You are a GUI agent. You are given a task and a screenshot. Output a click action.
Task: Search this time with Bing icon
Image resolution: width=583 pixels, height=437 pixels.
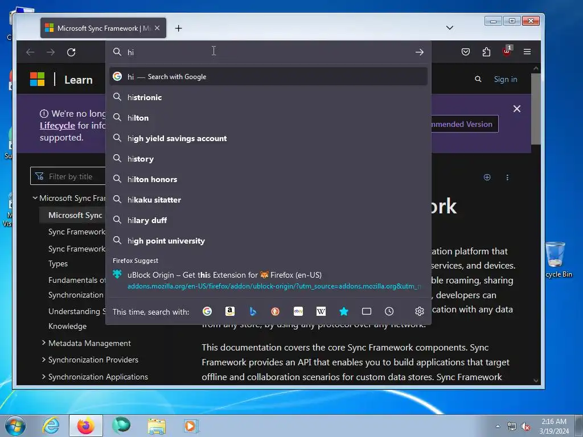253,311
